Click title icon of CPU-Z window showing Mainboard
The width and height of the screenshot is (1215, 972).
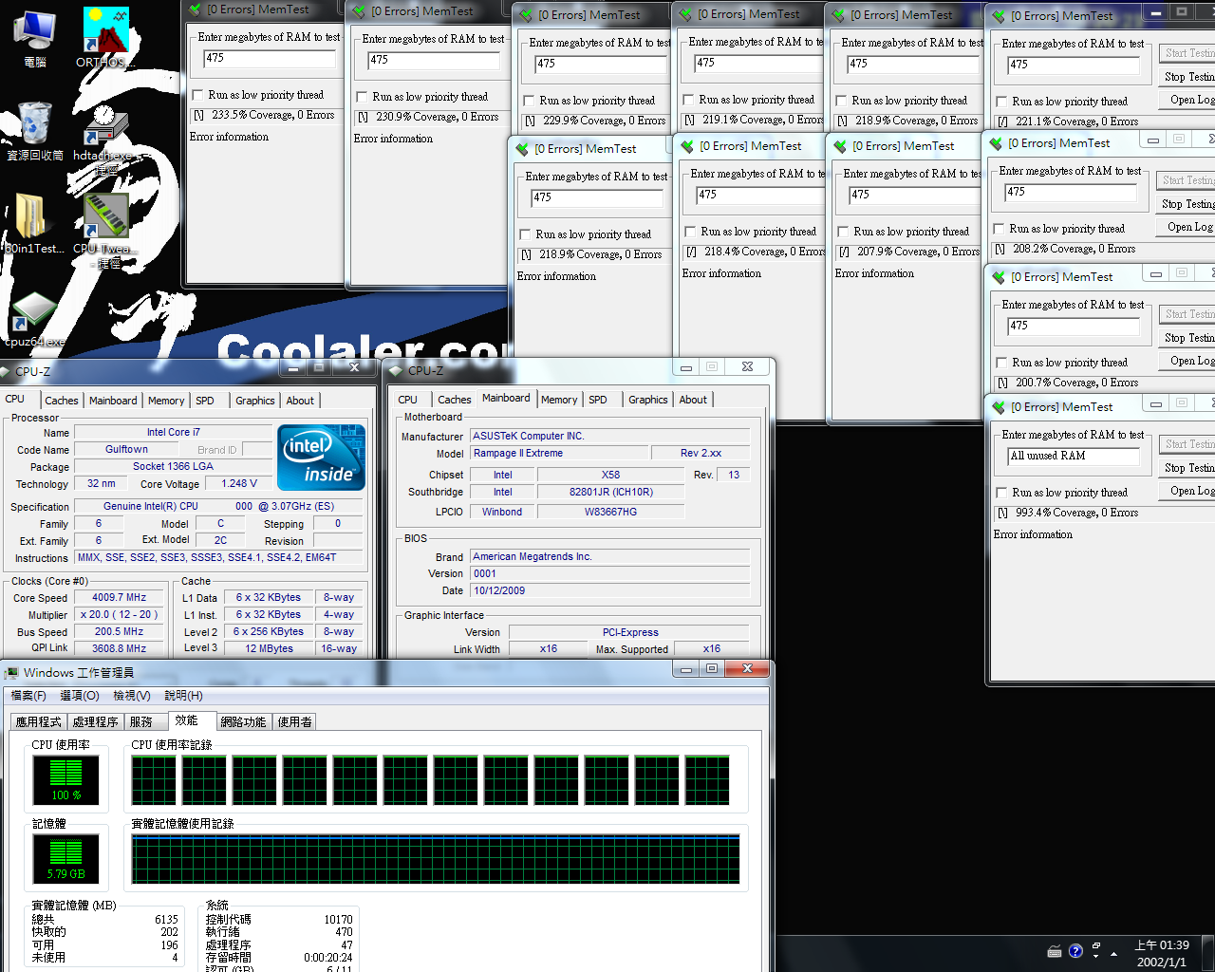point(397,371)
